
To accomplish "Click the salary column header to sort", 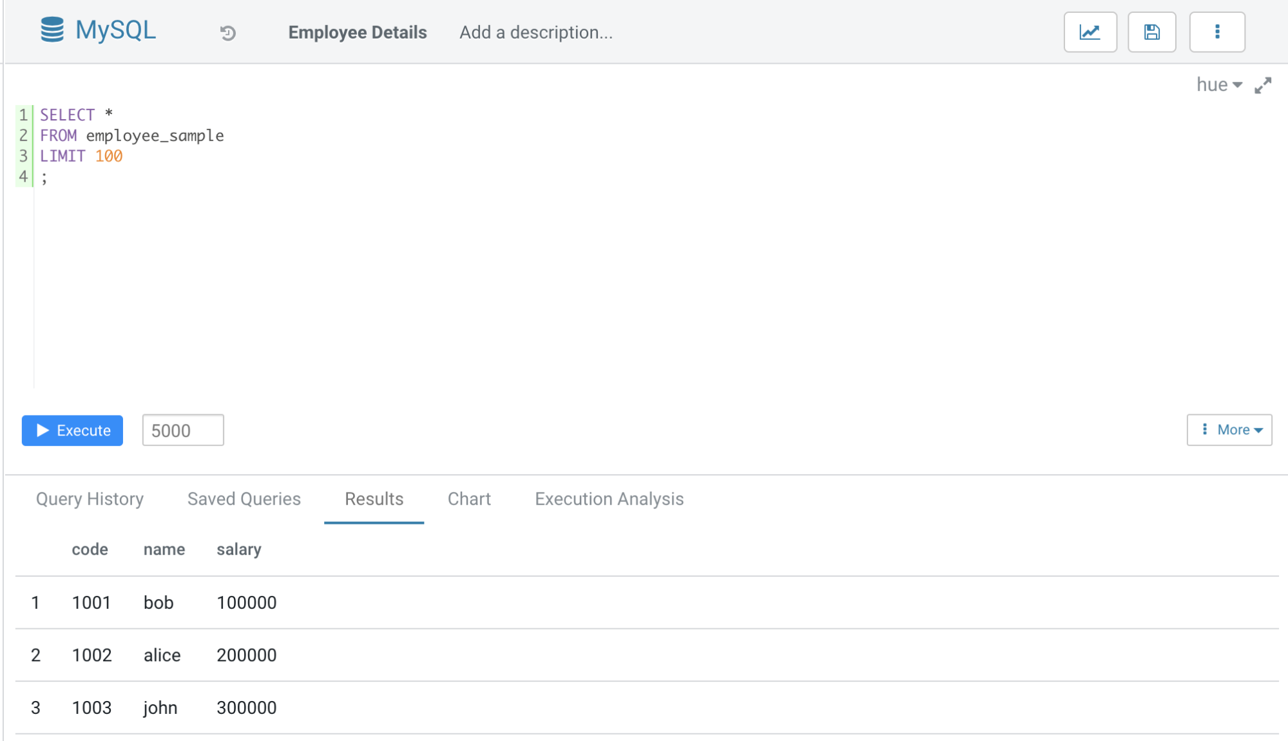I will tap(238, 550).
